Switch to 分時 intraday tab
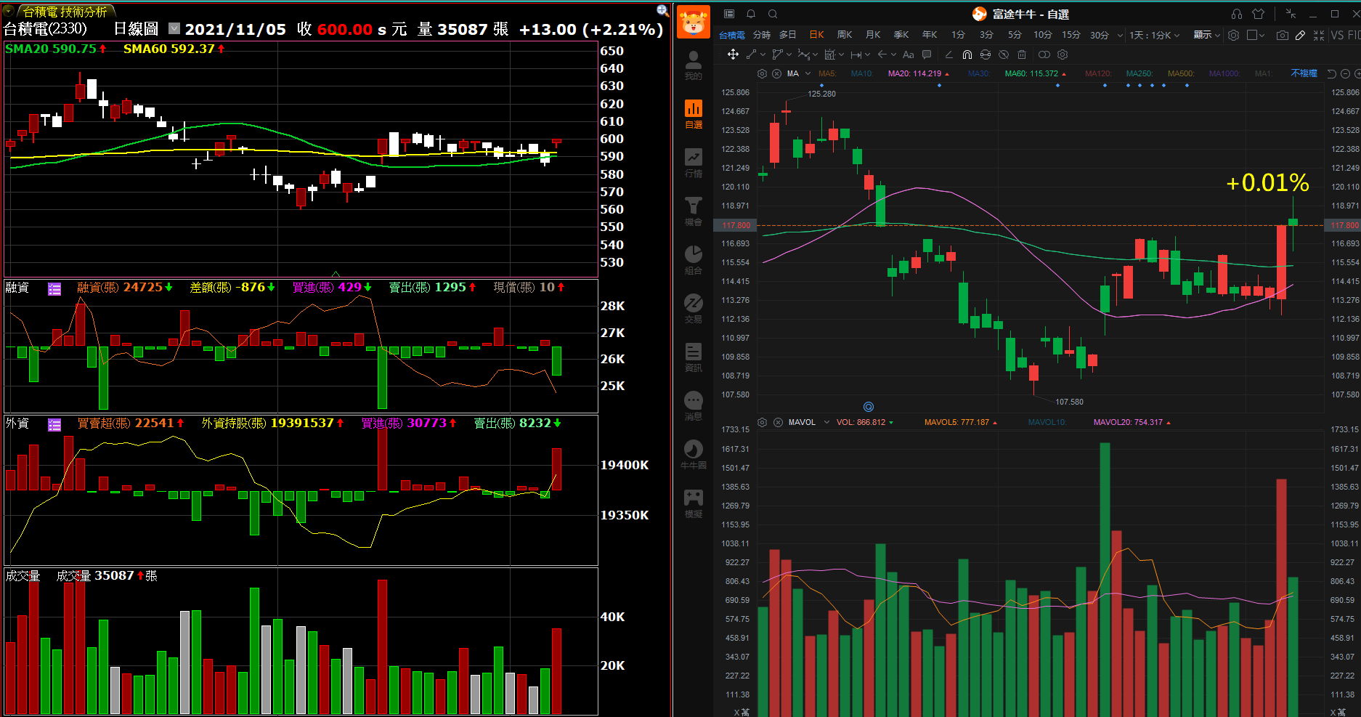The image size is (1361, 717). tap(762, 35)
